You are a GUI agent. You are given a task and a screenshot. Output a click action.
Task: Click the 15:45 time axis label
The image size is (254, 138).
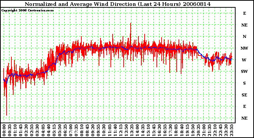[x=154, y=130]
